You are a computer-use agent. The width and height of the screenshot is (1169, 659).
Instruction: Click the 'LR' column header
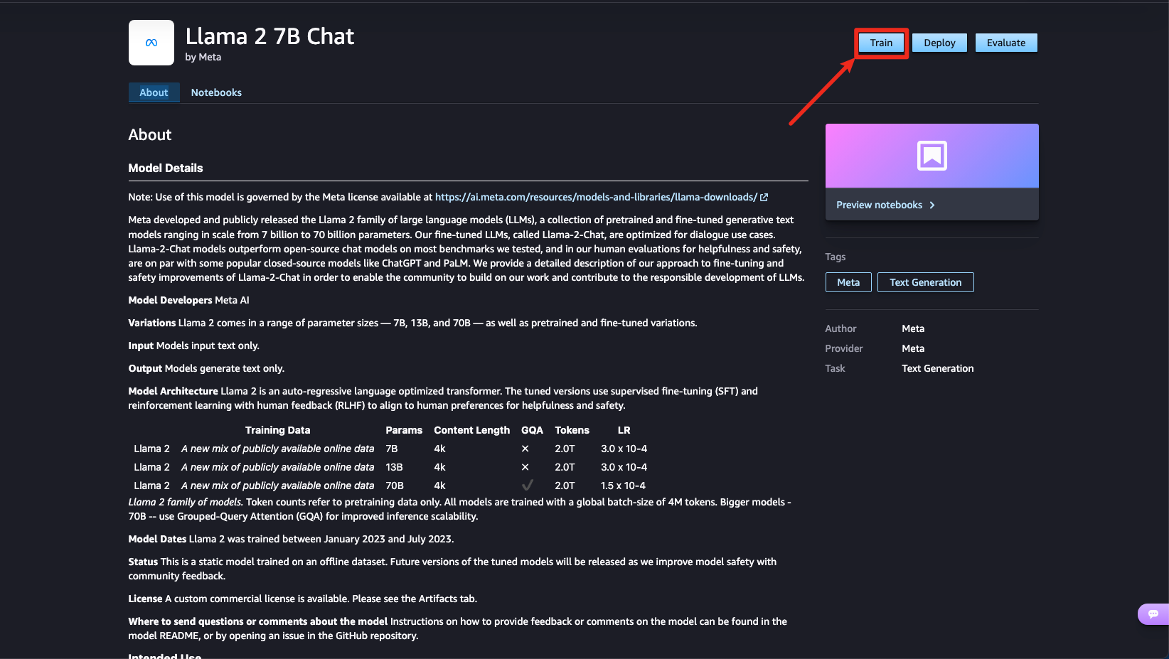coord(624,430)
